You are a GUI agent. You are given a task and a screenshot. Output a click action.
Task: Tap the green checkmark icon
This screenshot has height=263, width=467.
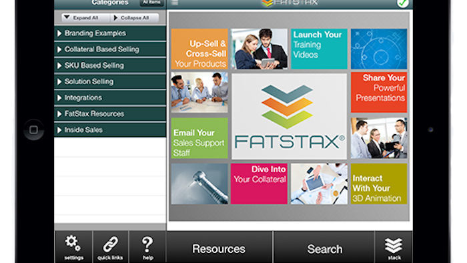click(403, 3)
